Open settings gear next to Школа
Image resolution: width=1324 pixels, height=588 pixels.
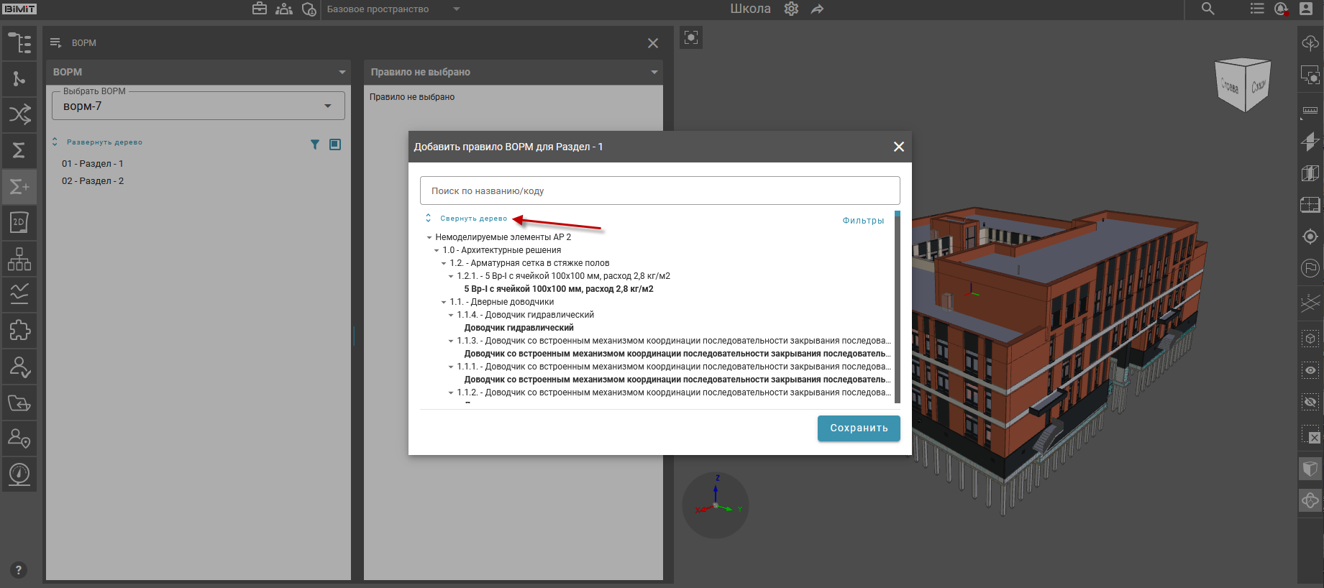click(x=791, y=9)
